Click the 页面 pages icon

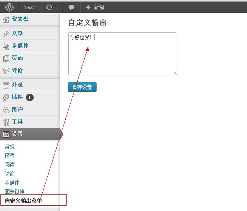(6, 58)
